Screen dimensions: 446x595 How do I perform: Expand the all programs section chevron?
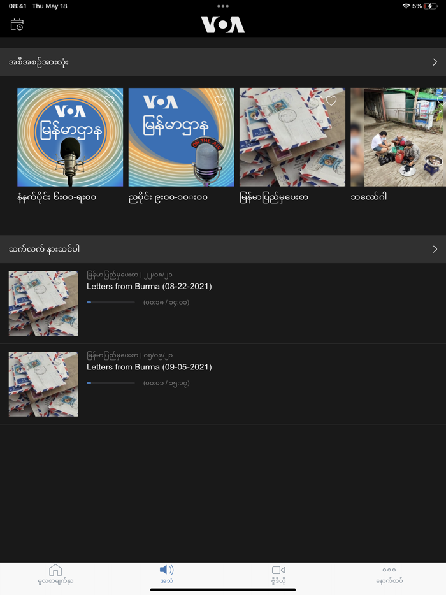click(435, 62)
